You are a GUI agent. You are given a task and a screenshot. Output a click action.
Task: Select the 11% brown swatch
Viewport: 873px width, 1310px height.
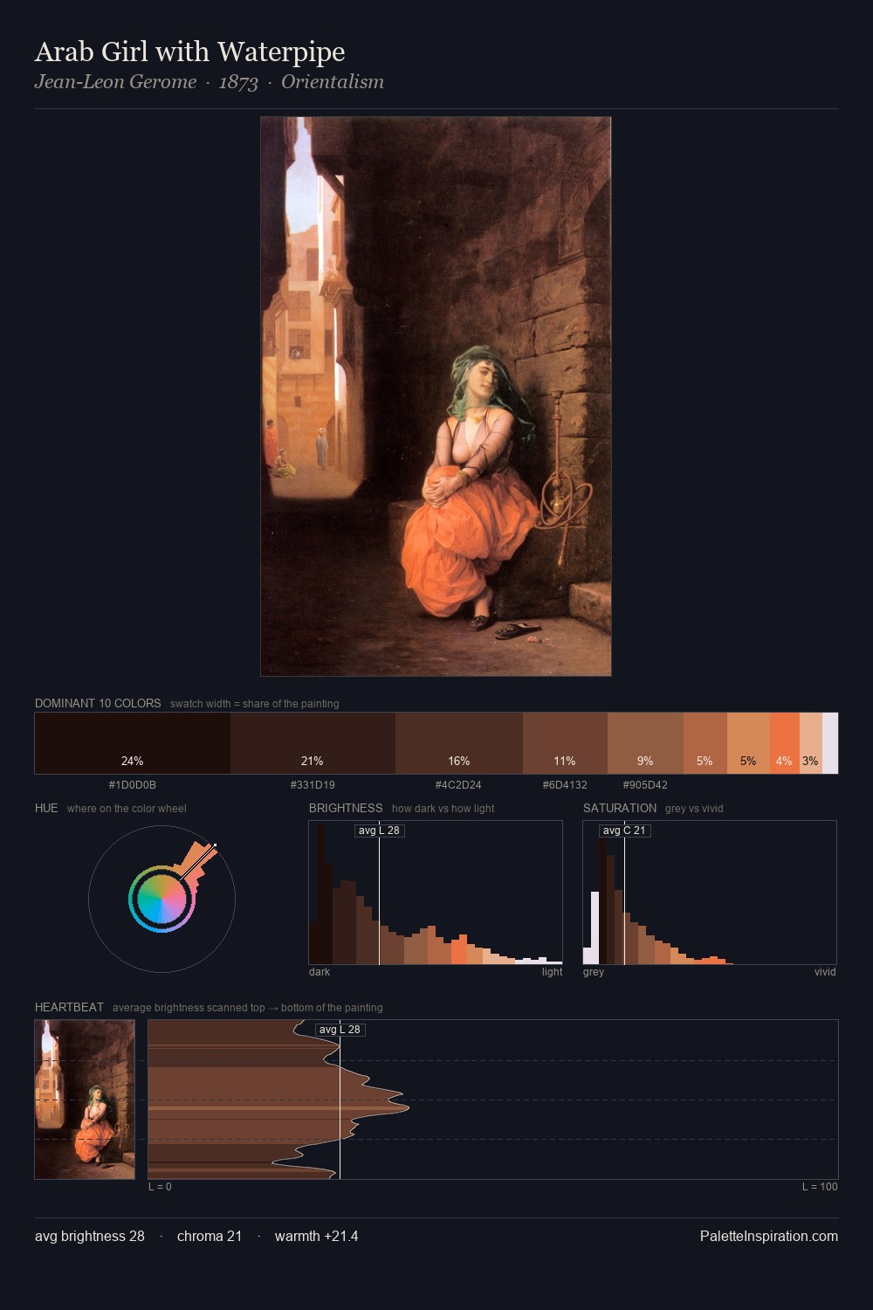coord(565,743)
